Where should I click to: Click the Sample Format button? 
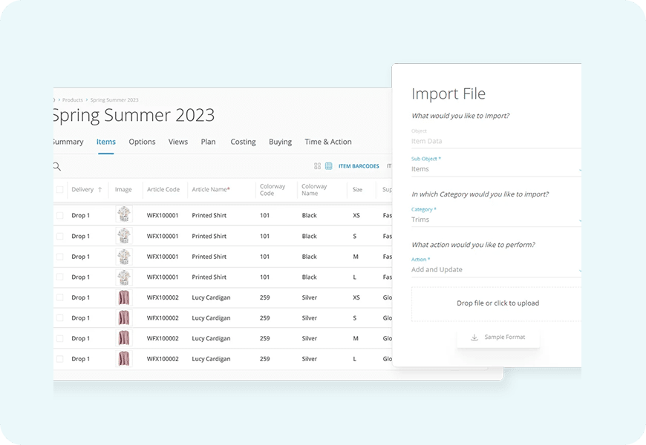[x=497, y=337]
